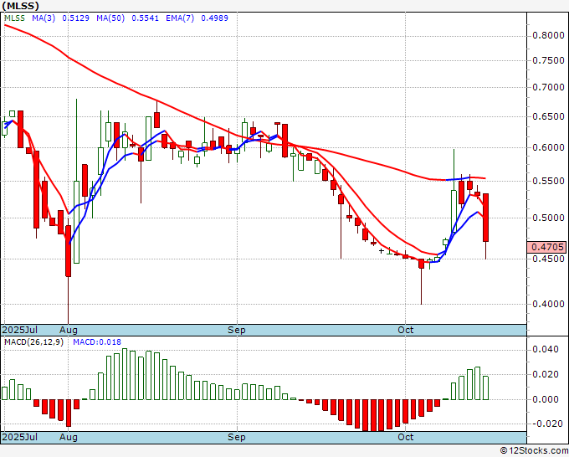Click 2025Jul label on price chart axis
569x457 pixels.
click(x=20, y=330)
